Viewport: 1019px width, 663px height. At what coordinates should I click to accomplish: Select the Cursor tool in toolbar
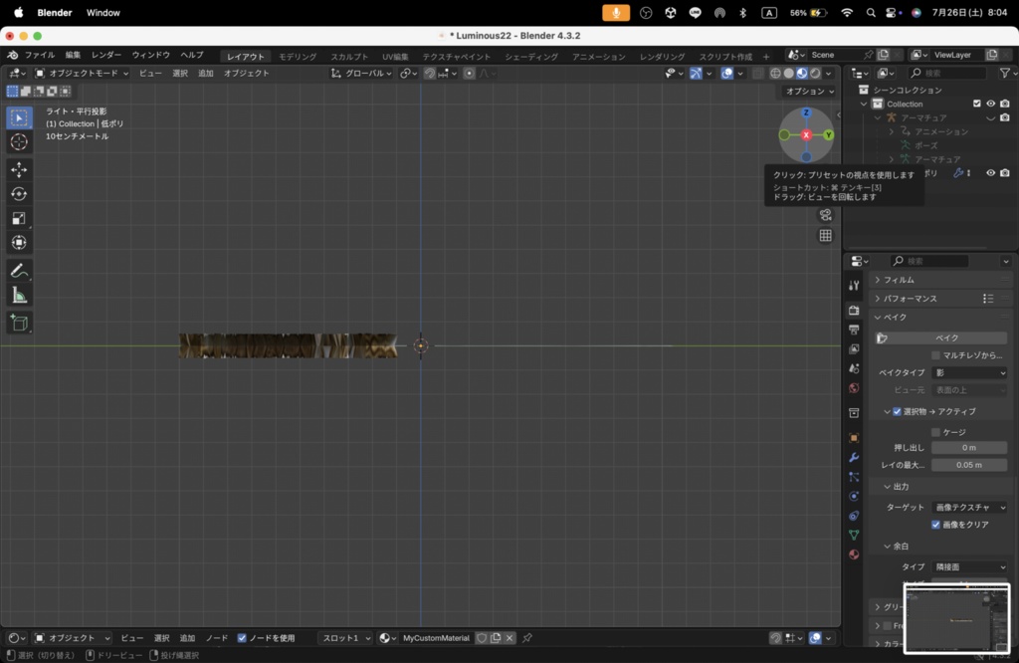click(x=19, y=141)
